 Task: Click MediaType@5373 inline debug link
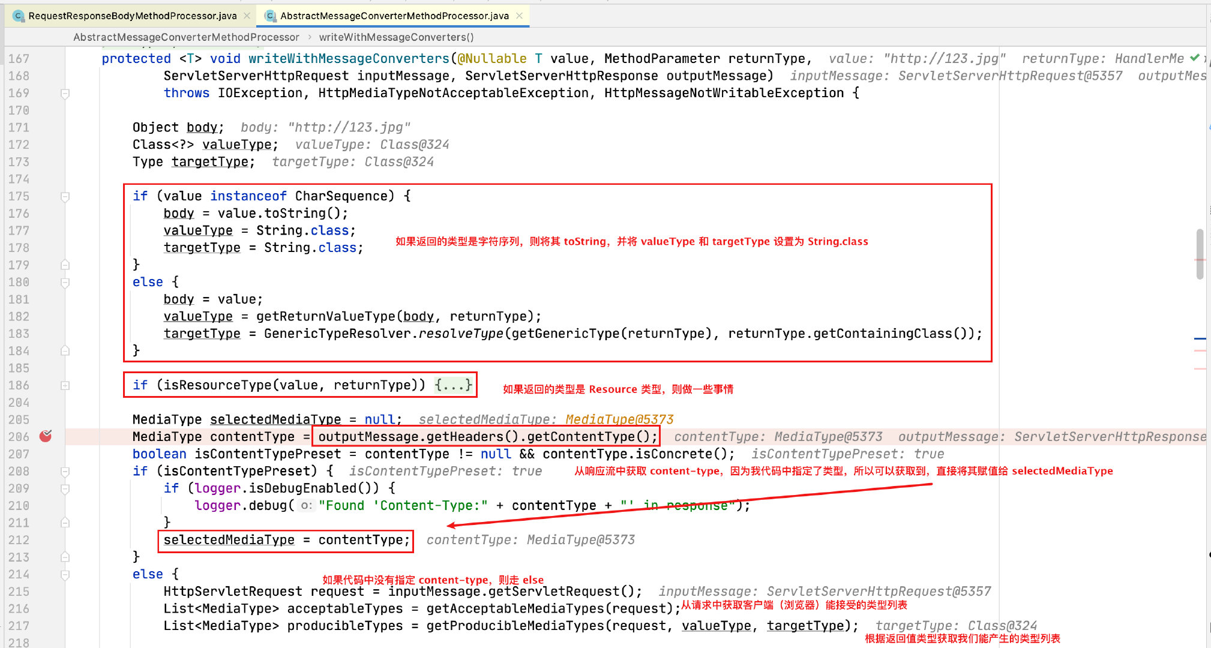point(619,419)
